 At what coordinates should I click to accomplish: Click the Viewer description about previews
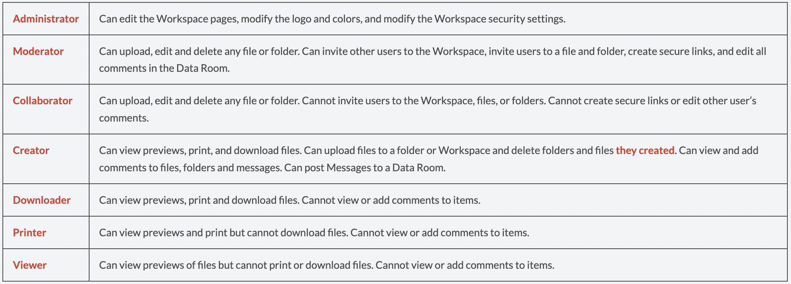pos(326,265)
